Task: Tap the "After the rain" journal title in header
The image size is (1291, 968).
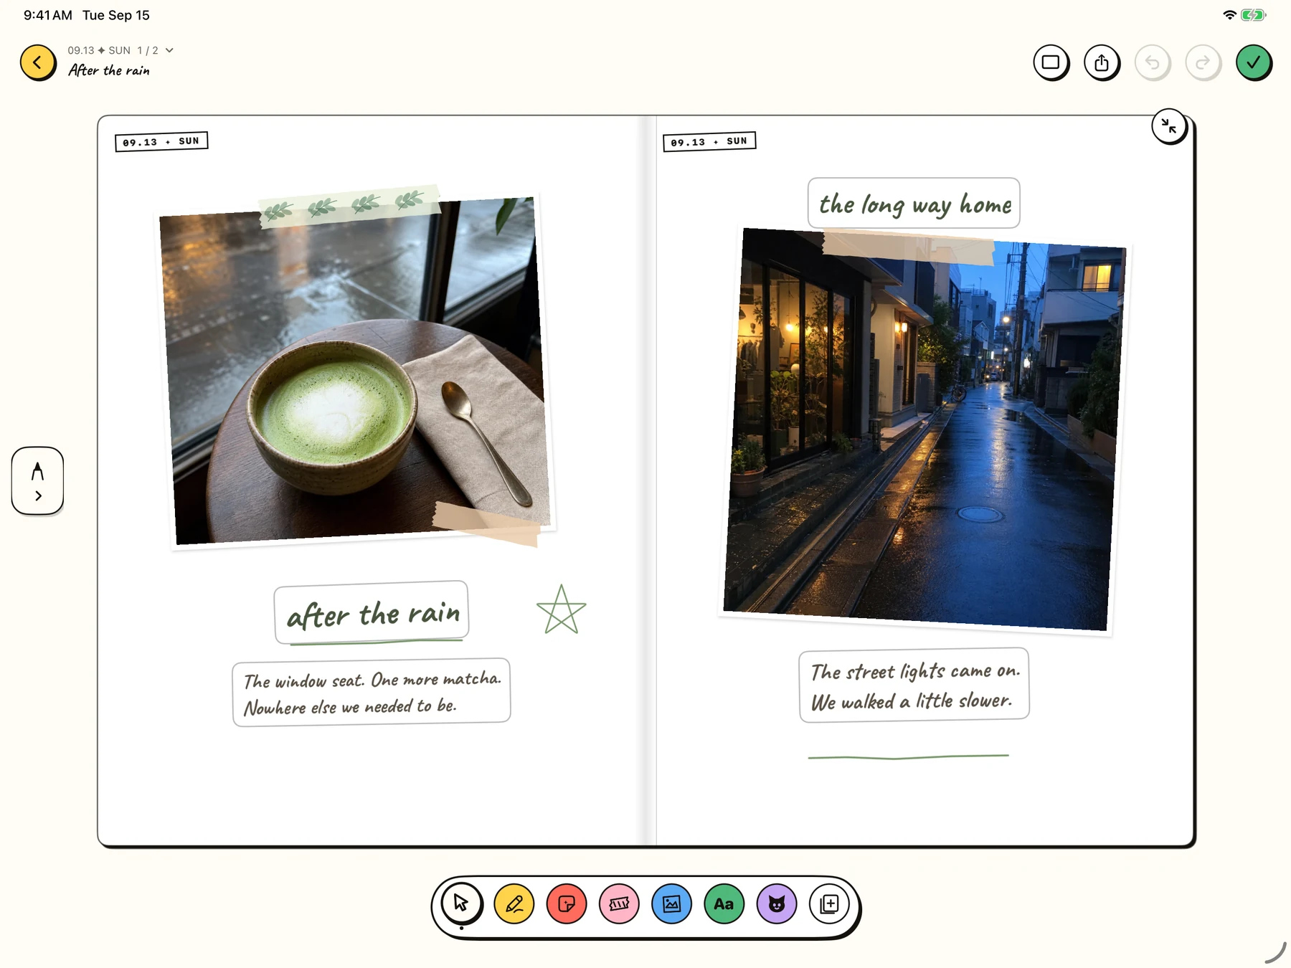Action: (x=109, y=70)
